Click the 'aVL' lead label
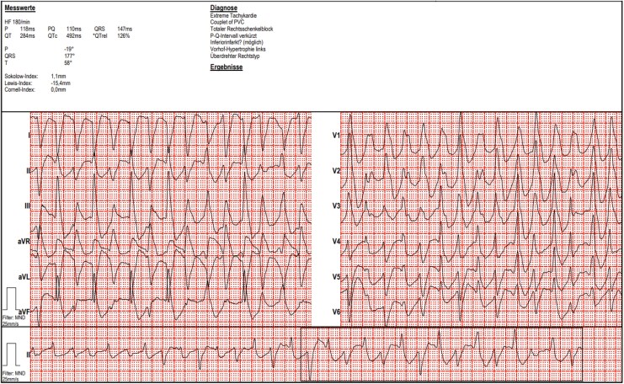624x384 pixels. tap(24, 276)
